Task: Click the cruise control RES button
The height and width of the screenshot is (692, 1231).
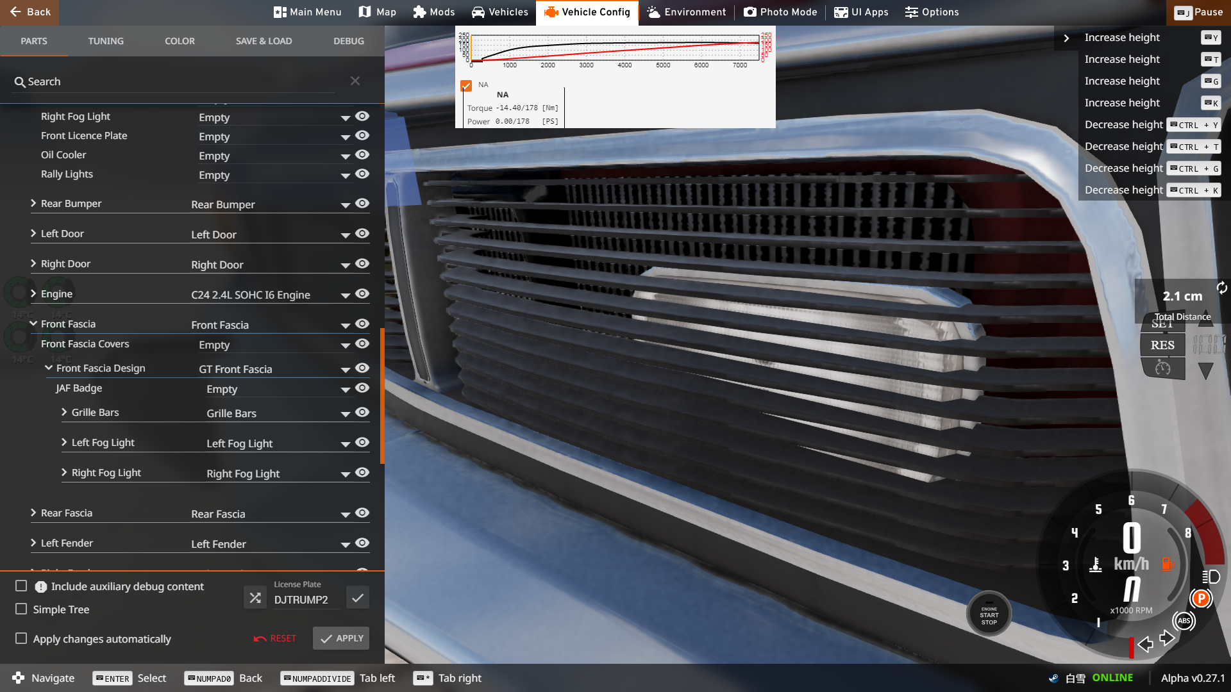Action: (x=1162, y=345)
